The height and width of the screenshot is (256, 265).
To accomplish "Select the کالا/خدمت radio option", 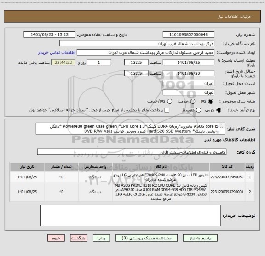I will coord(169,102).
